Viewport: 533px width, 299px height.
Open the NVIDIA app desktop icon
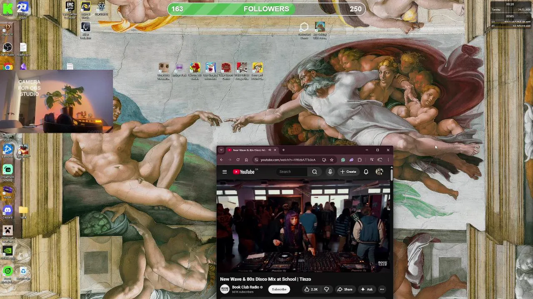pyautogui.click(x=7, y=253)
